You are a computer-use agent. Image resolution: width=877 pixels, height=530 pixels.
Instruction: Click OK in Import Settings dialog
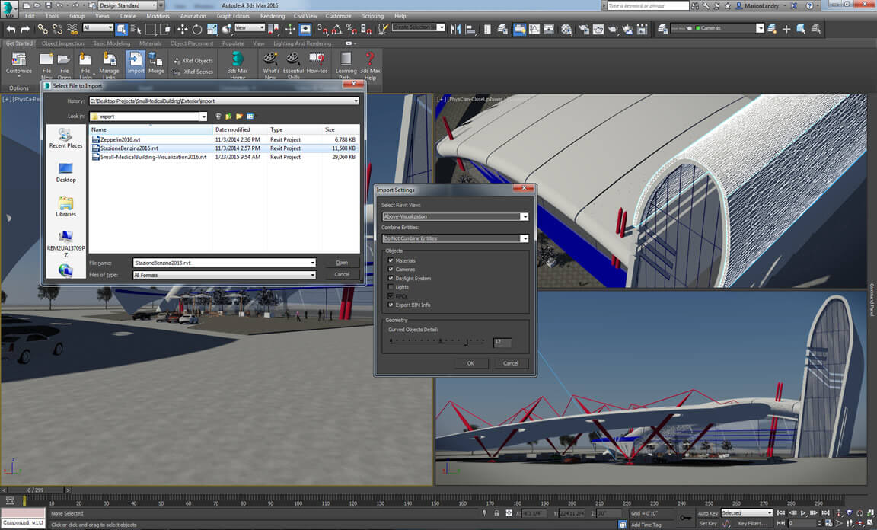click(x=470, y=363)
